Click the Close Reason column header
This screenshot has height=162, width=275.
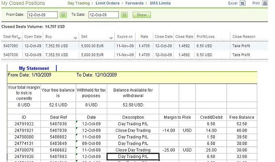pyautogui.click(x=244, y=37)
